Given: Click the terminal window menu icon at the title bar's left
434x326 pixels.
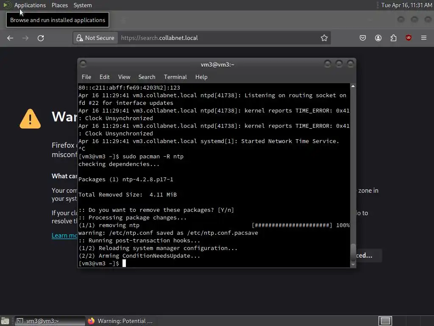Looking at the screenshot, I should point(83,64).
